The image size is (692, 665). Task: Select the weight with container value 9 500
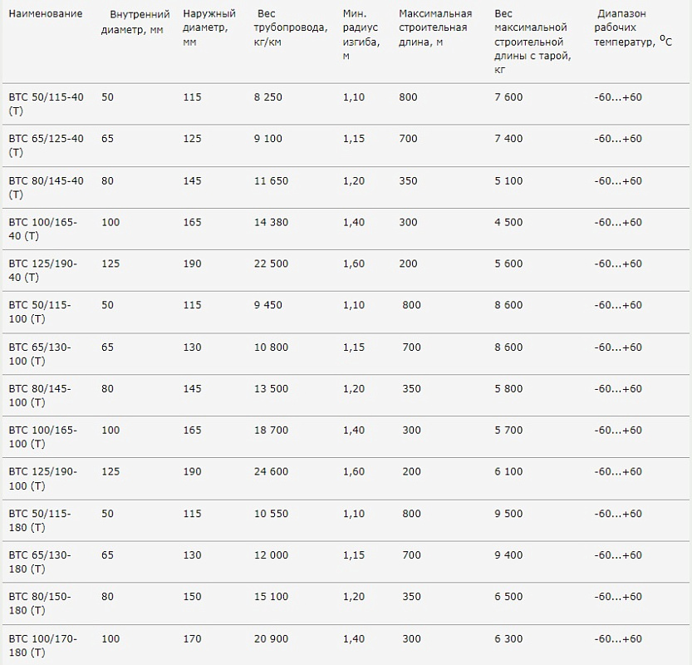click(508, 514)
